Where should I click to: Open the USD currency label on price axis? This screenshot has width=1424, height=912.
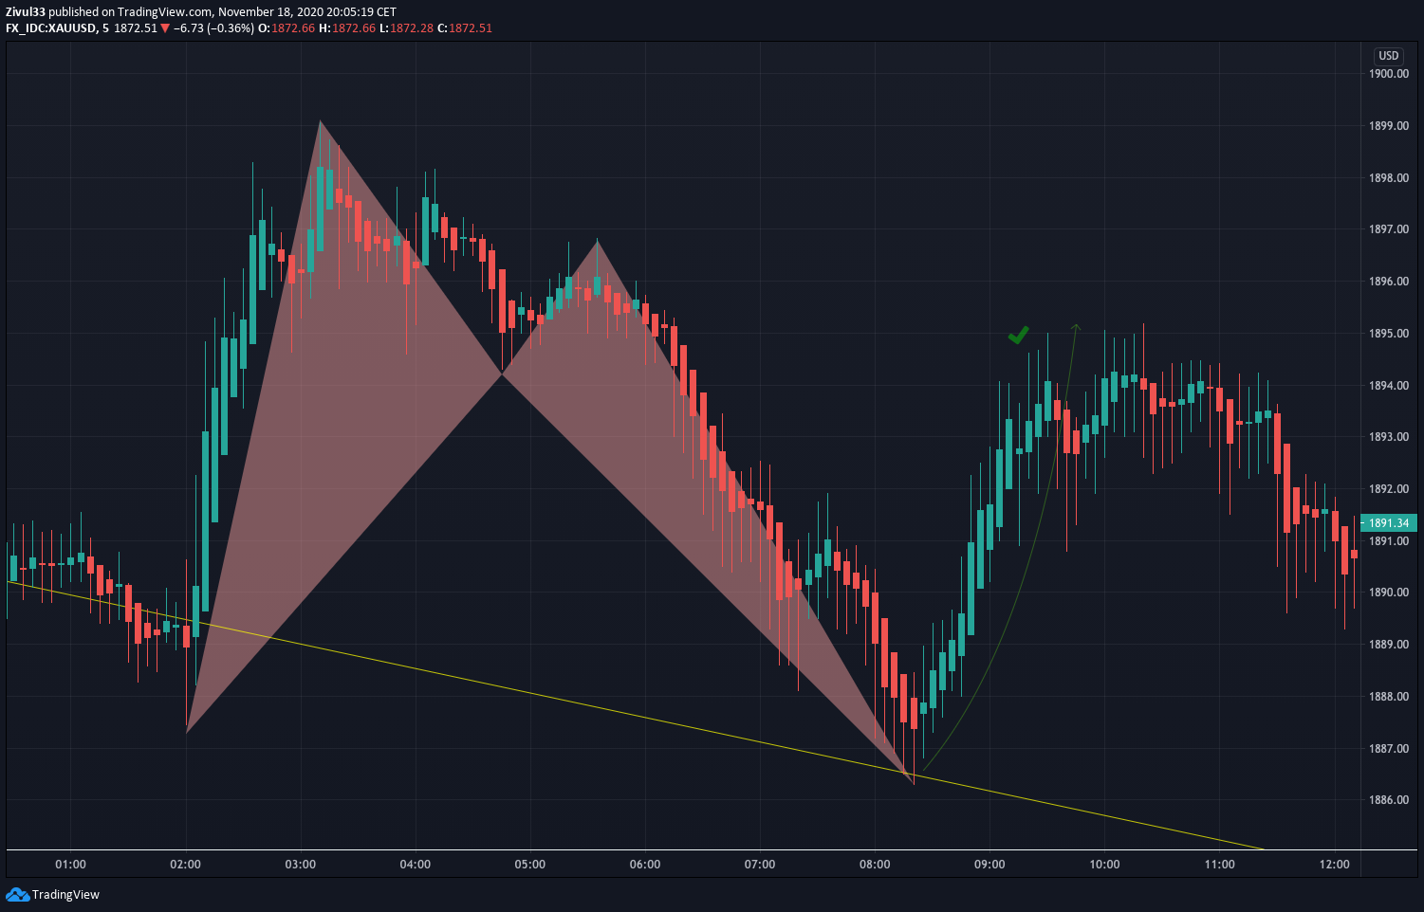pyautogui.click(x=1389, y=56)
